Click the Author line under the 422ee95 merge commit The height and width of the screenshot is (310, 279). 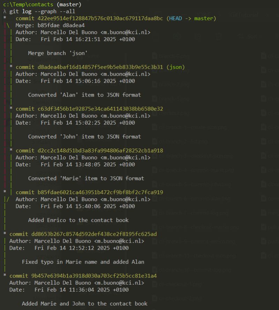pos(83,32)
